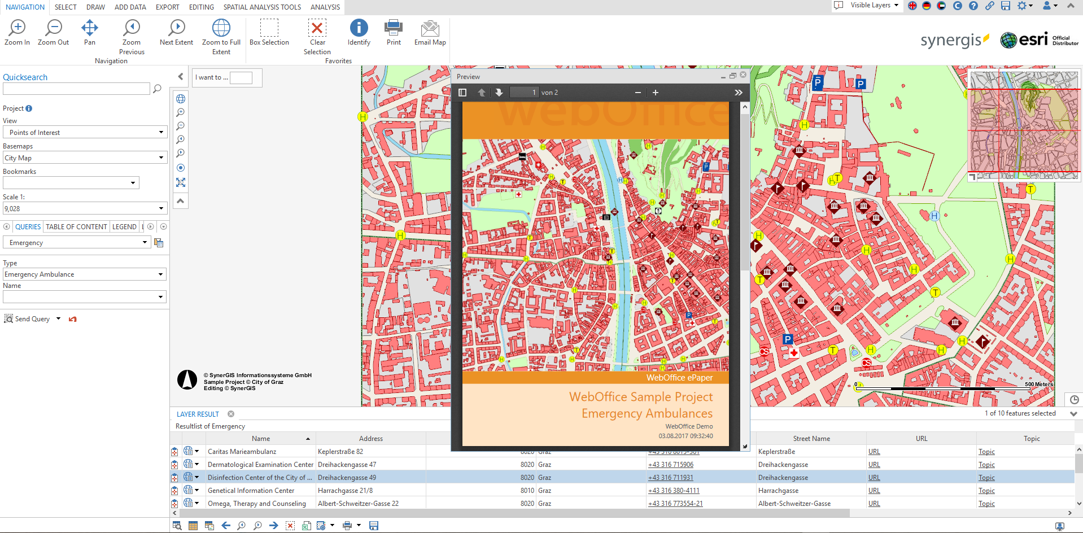
Task: Switch to the TABLE OF CONTENT tab
Action: point(76,226)
